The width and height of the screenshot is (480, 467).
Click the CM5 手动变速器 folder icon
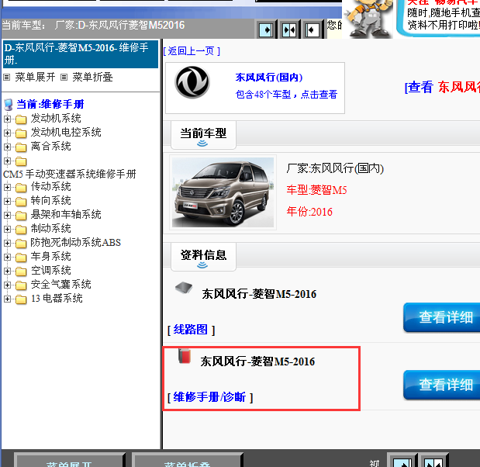pos(21,161)
